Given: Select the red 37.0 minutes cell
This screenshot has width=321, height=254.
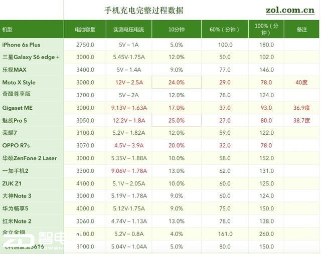Looking at the screenshot, I should coord(225,108).
